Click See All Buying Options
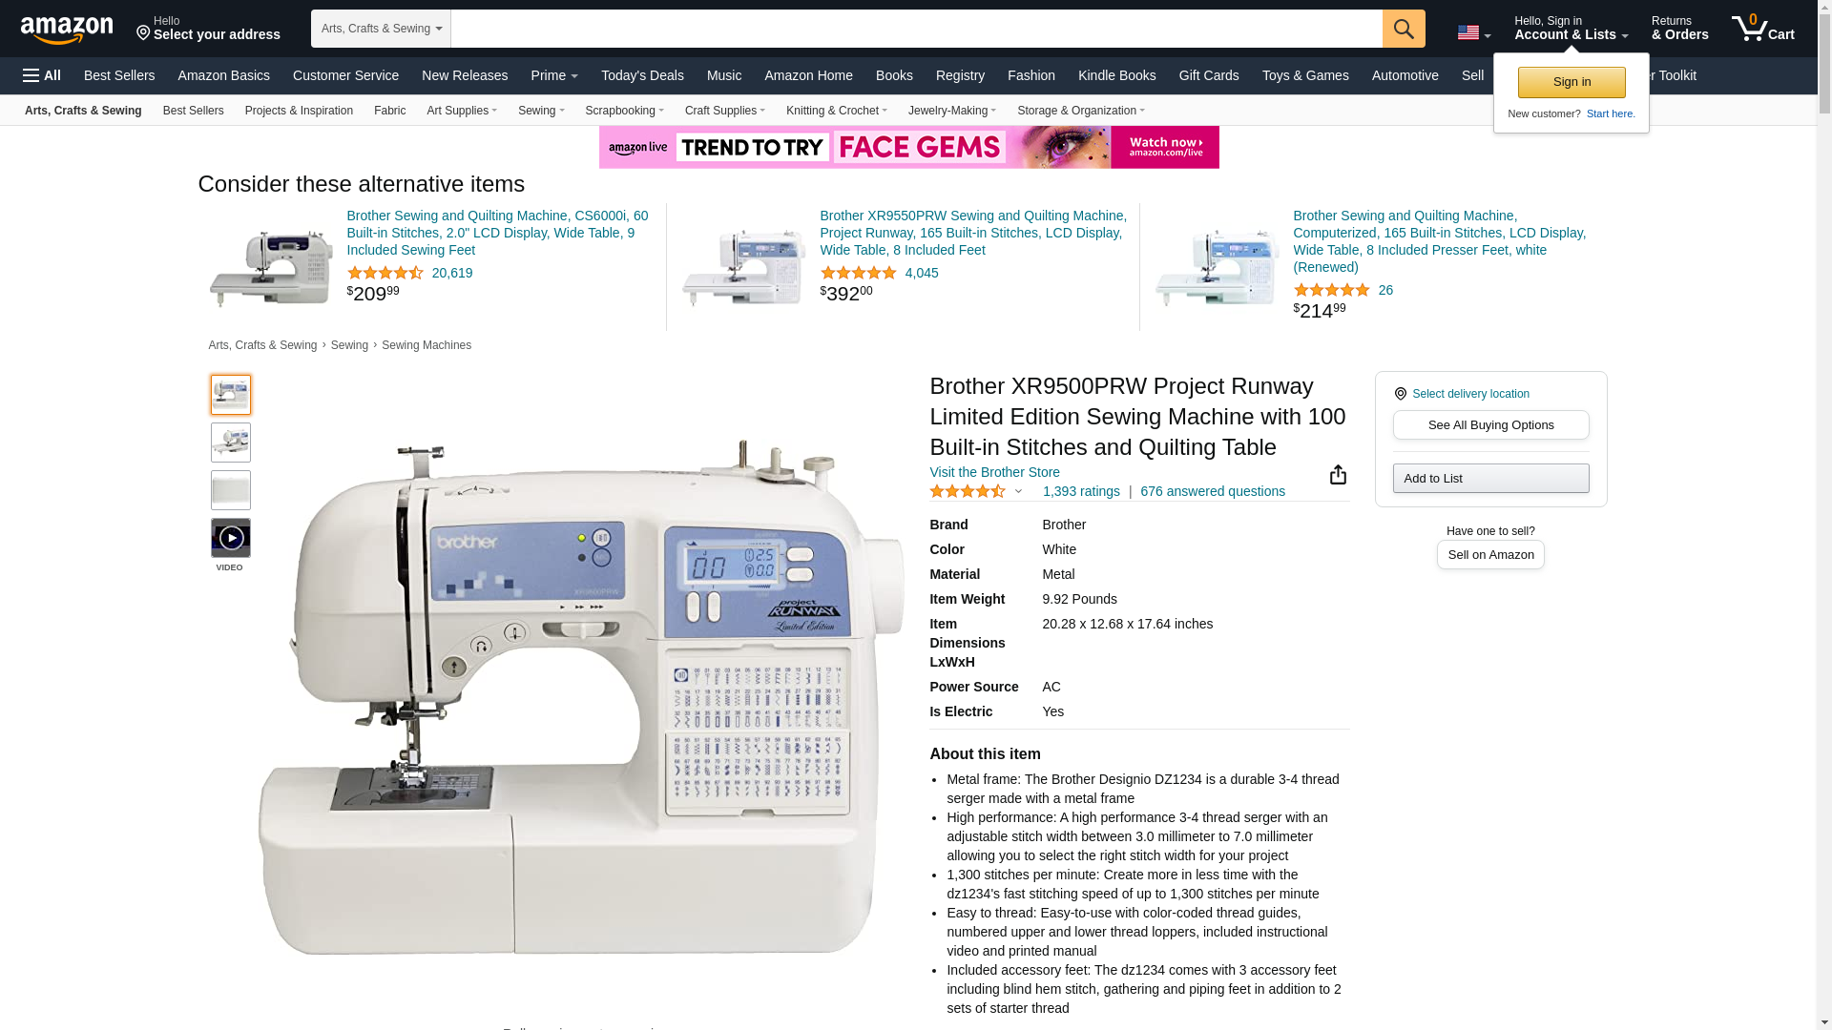This screenshot has height=1030, width=1832. pos(1490,425)
